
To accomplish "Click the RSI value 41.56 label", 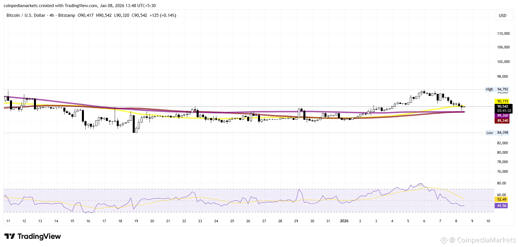I will point(501,206).
